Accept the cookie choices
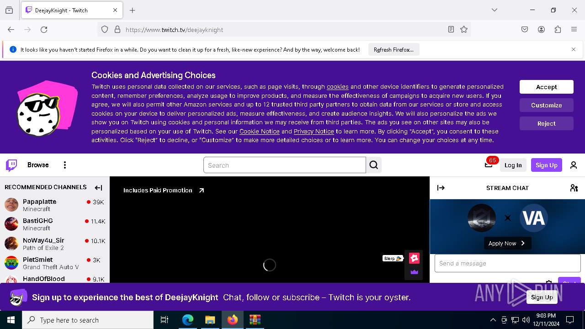Image resolution: width=585 pixels, height=329 pixels. (547, 87)
